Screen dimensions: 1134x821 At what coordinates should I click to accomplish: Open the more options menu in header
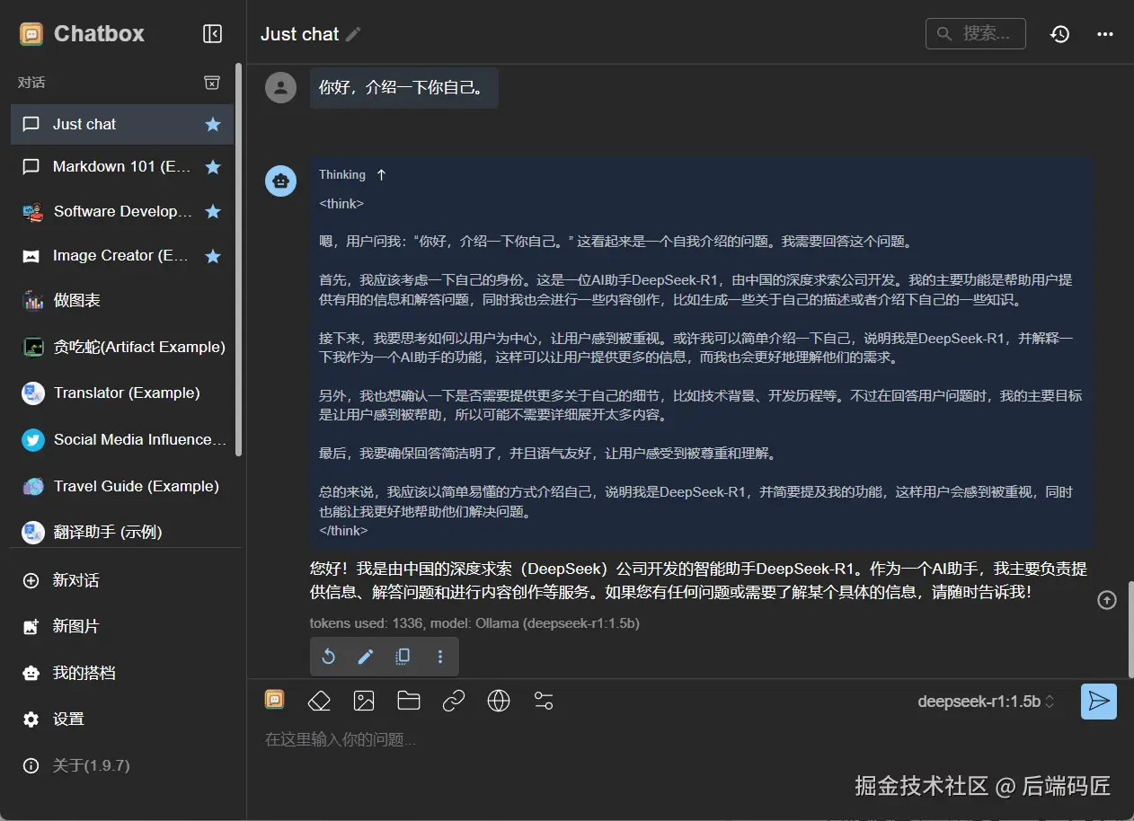click(1105, 34)
